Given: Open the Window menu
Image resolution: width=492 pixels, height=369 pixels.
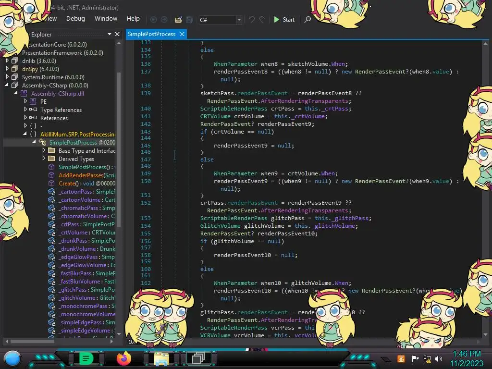Looking at the screenshot, I should click(x=106, y=19).
